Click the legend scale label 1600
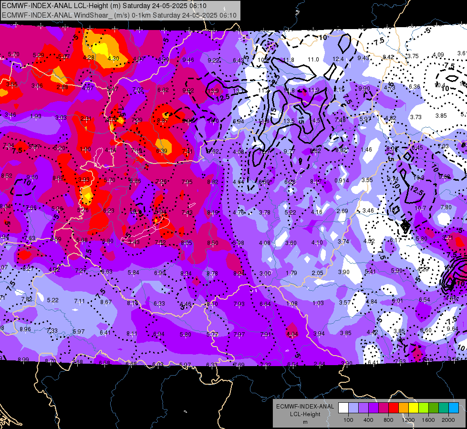 click(x=428, y=420)
